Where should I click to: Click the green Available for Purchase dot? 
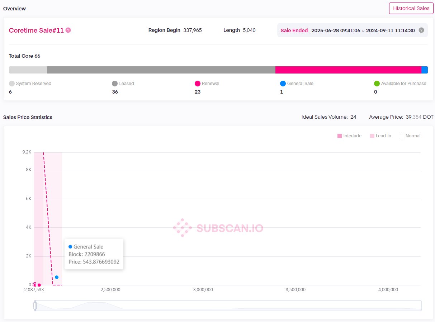pyautogui.click(x=377, y=84)
